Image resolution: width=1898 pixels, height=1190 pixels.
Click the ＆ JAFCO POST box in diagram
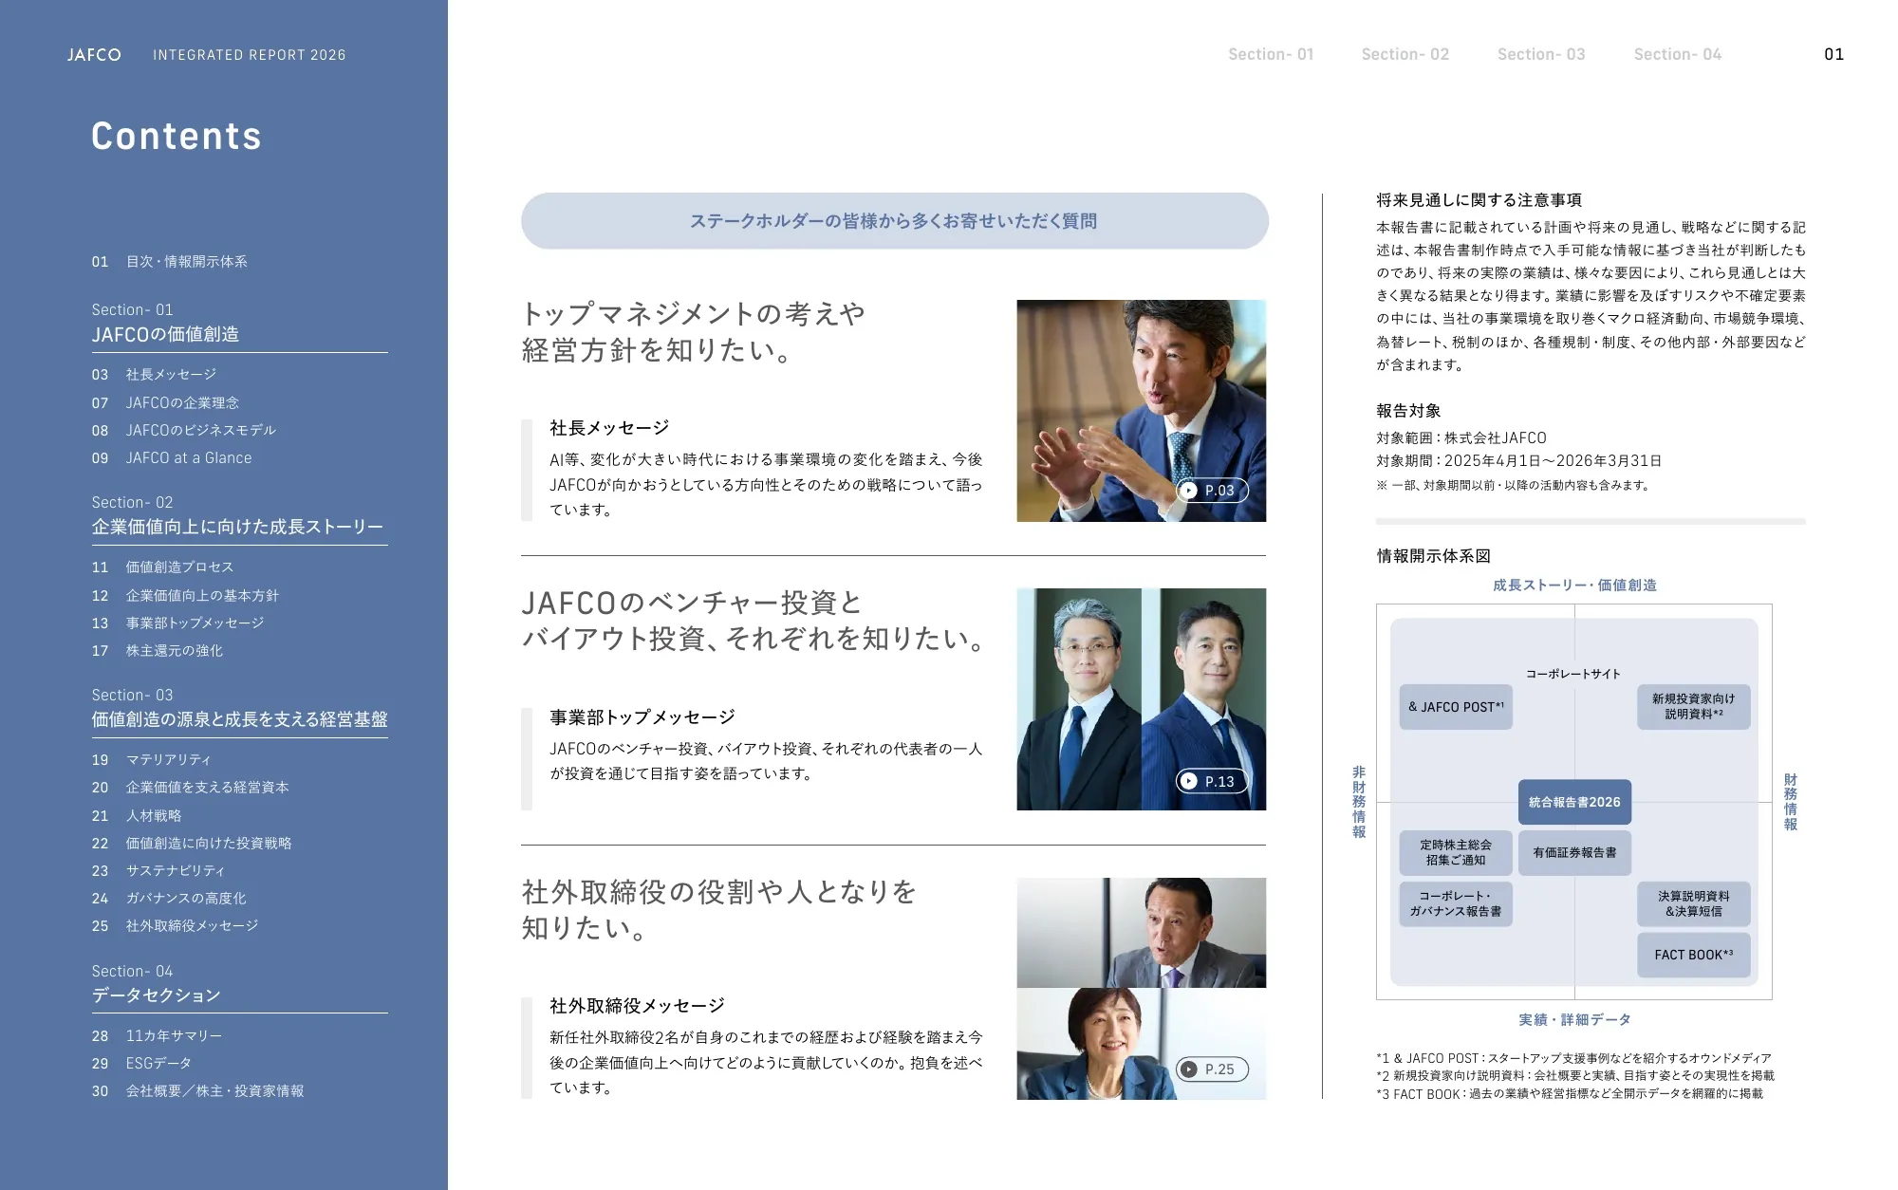pos(1456,707)
